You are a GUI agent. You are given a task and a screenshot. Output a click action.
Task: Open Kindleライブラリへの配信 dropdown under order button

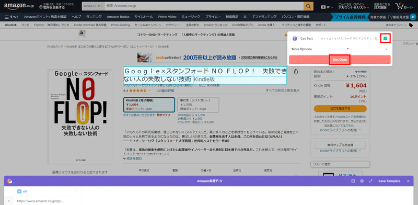(x=340, y=130)
